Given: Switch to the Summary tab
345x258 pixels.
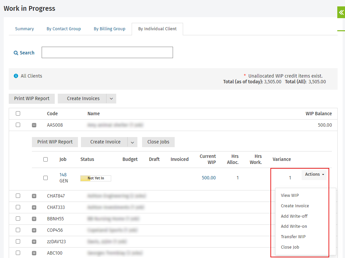Looking at the screenshot, I should [25, 29].
